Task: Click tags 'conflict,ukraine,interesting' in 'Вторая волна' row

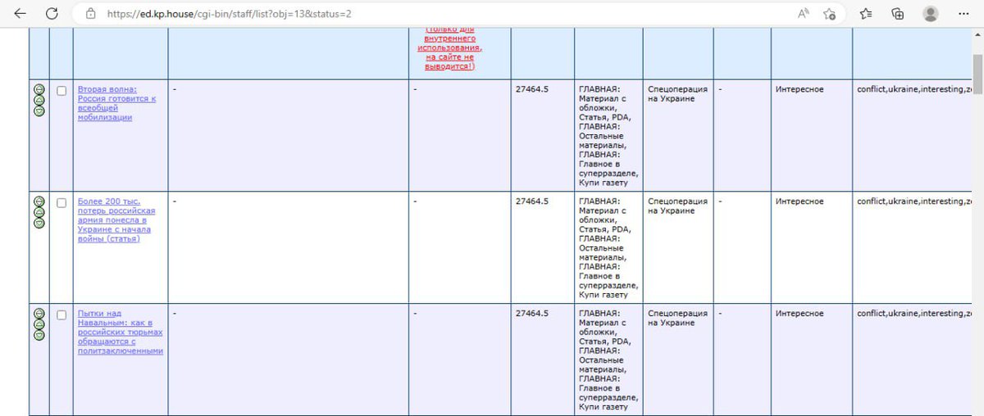Action: tap(914, 89)
